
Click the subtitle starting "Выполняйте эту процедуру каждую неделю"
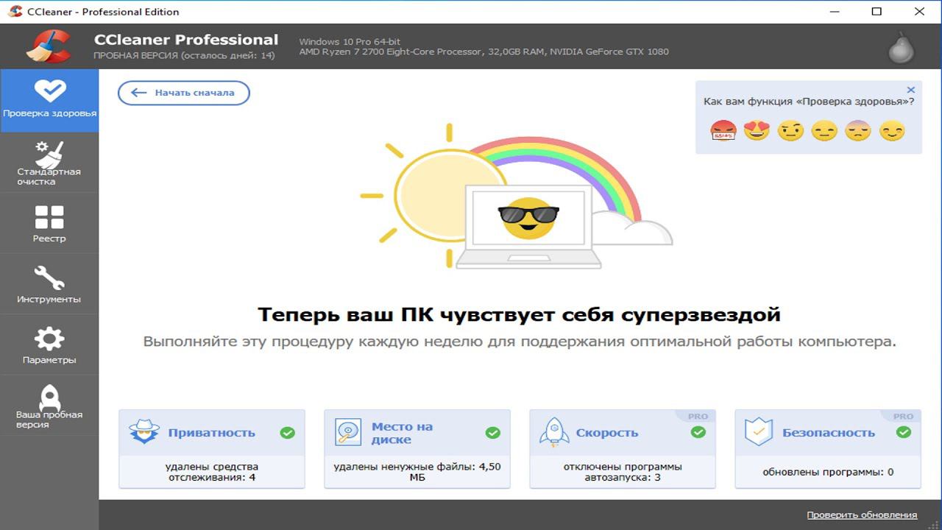pos(520,342)
